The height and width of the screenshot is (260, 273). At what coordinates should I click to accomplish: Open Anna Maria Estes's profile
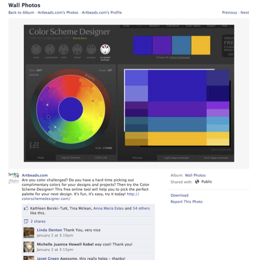coord(108,208)
